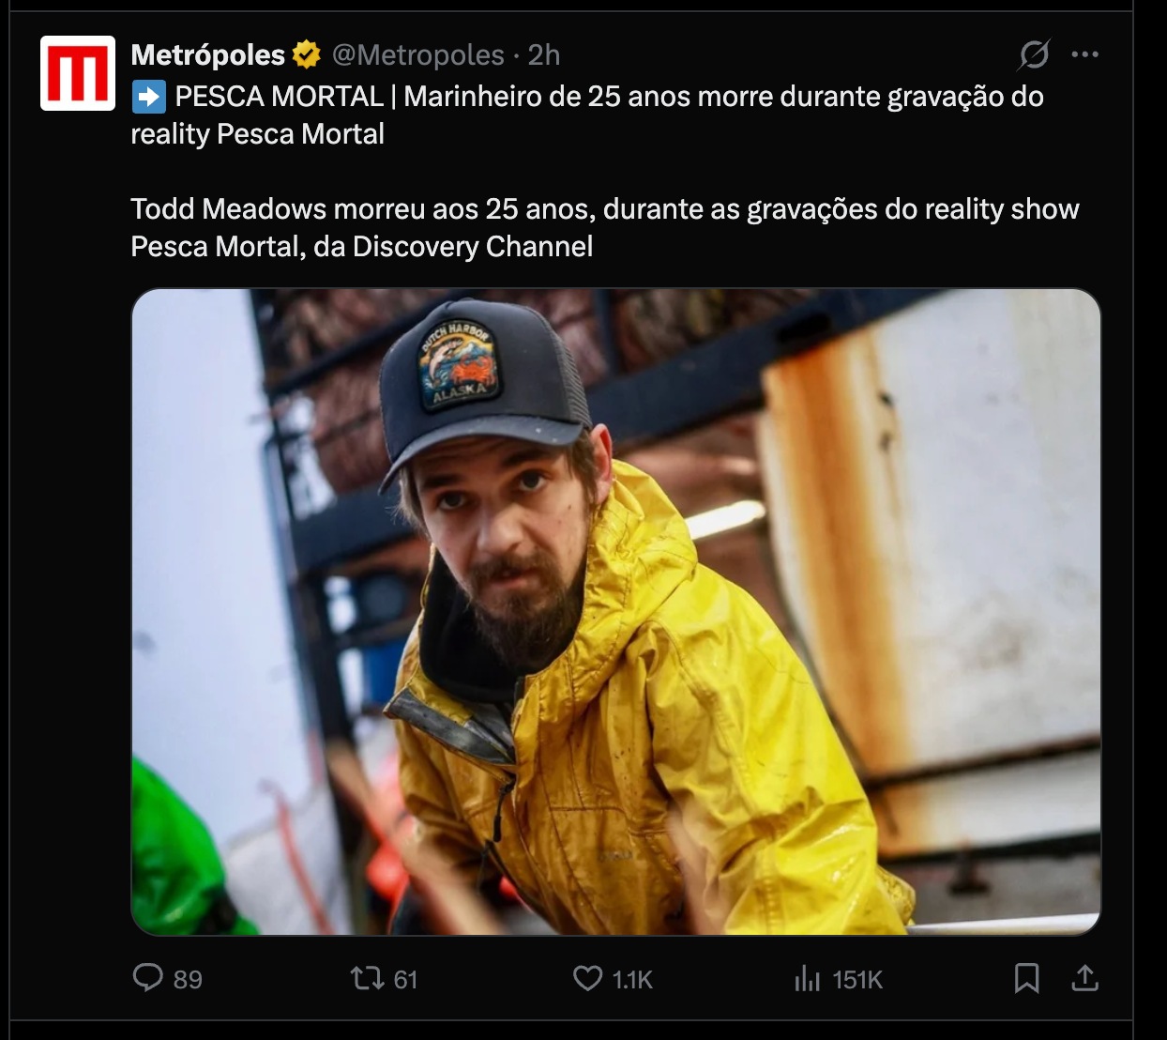Screen dimensions: 1167x1040
Task: Open the view analytics bar chart icon
Action: click(x=807, y=979)
